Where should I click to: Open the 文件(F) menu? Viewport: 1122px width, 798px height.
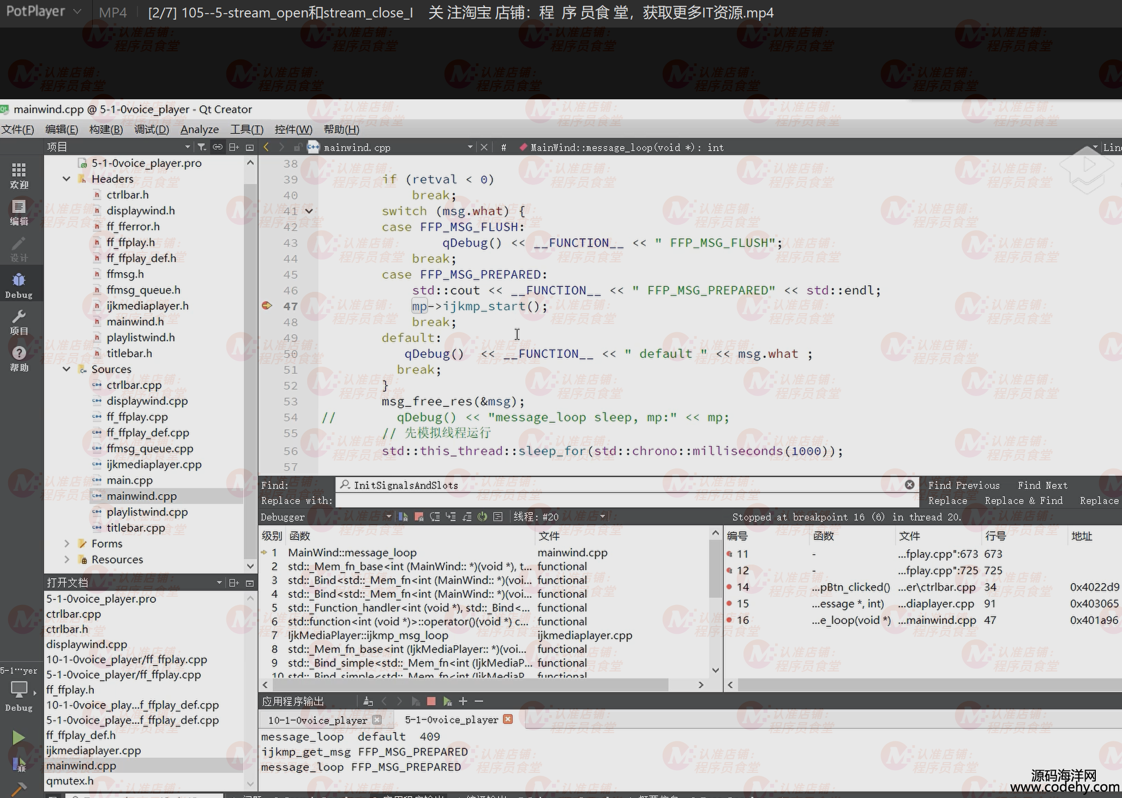pos(17,129)
